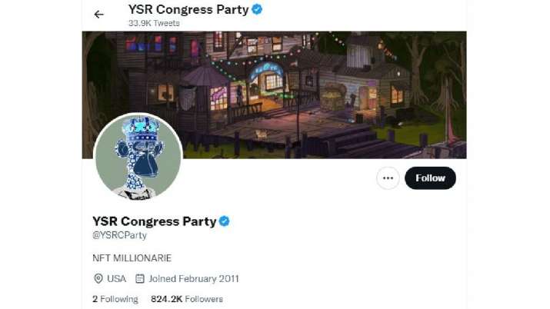Click the crown on the ape avatar
Image resolution: width=550 pixels, height=309 pixels.
(x=140, y=127)
